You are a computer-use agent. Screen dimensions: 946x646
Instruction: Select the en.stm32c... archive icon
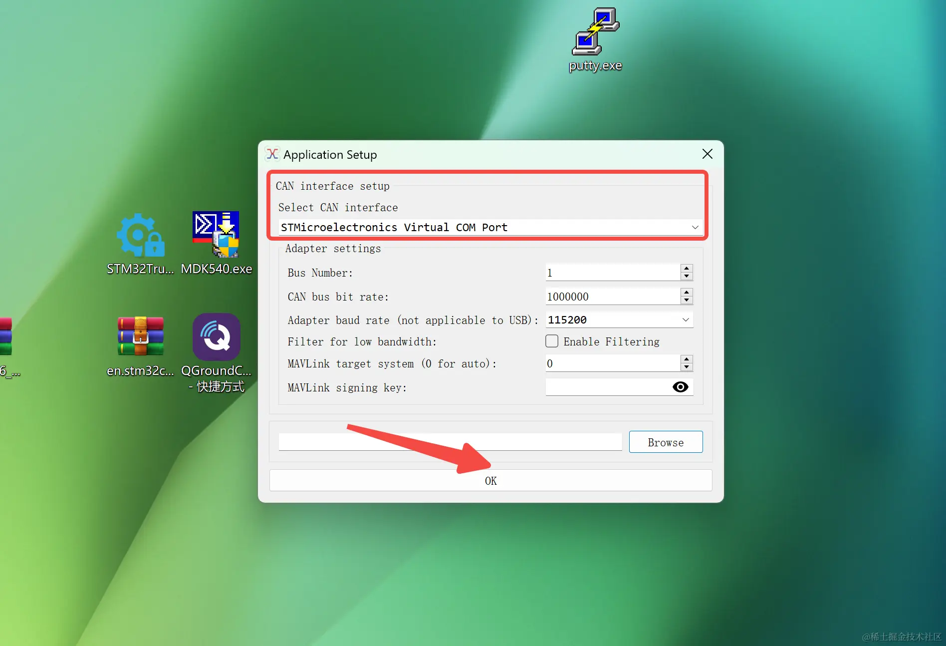pyautogui.click(x=140, y=346)
